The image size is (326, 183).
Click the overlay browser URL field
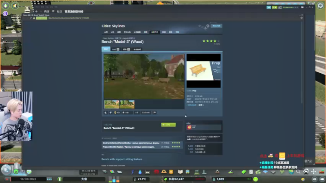coord(68,18)
